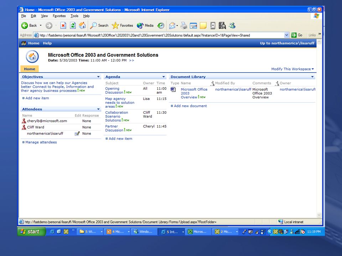Click the Forward arrow button
The image size is (342, 256).
(49, 26)
